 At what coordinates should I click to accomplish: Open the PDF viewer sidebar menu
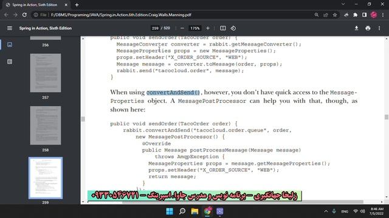[x=10, y=28]
